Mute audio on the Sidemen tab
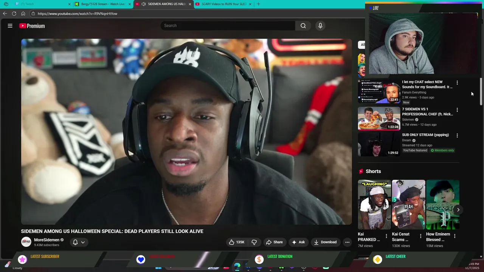This screenshot has width=484, height=272. pyautogui.click(x=144, y=4)
